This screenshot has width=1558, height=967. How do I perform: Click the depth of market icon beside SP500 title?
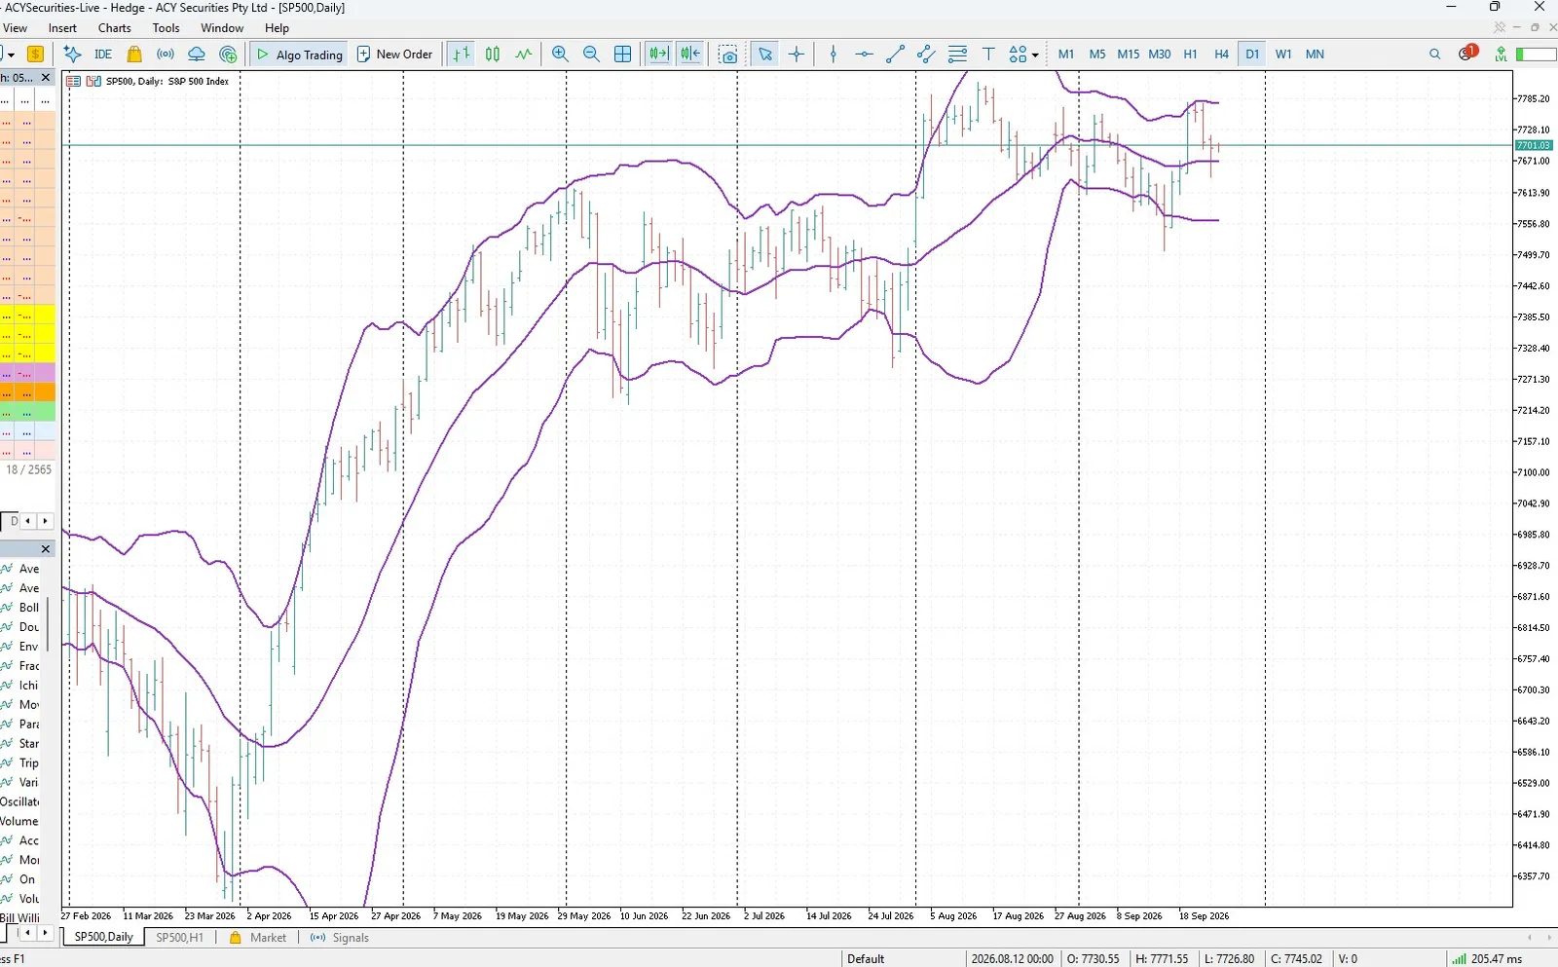tap(94, 82)
